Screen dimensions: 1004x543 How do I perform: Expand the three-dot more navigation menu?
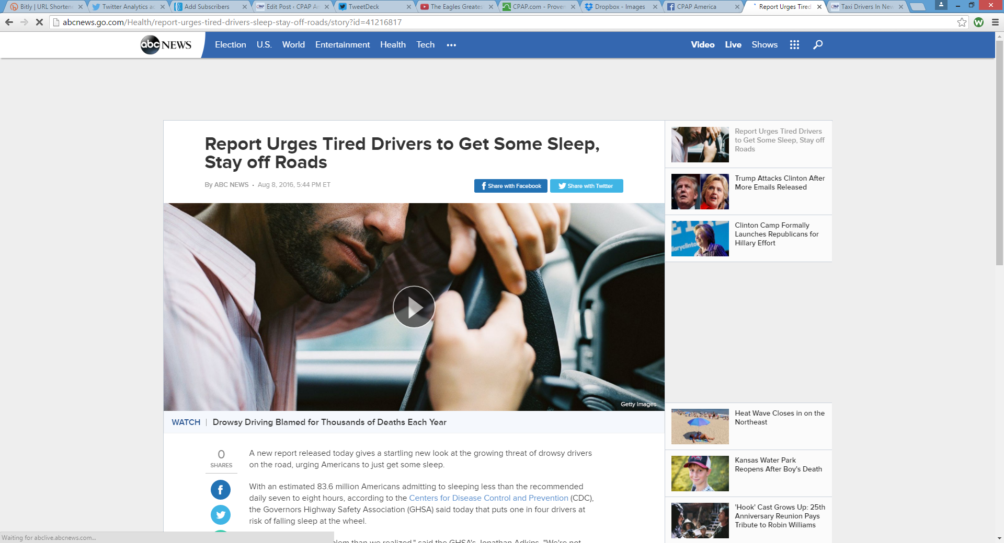click(x=451, y=45)
